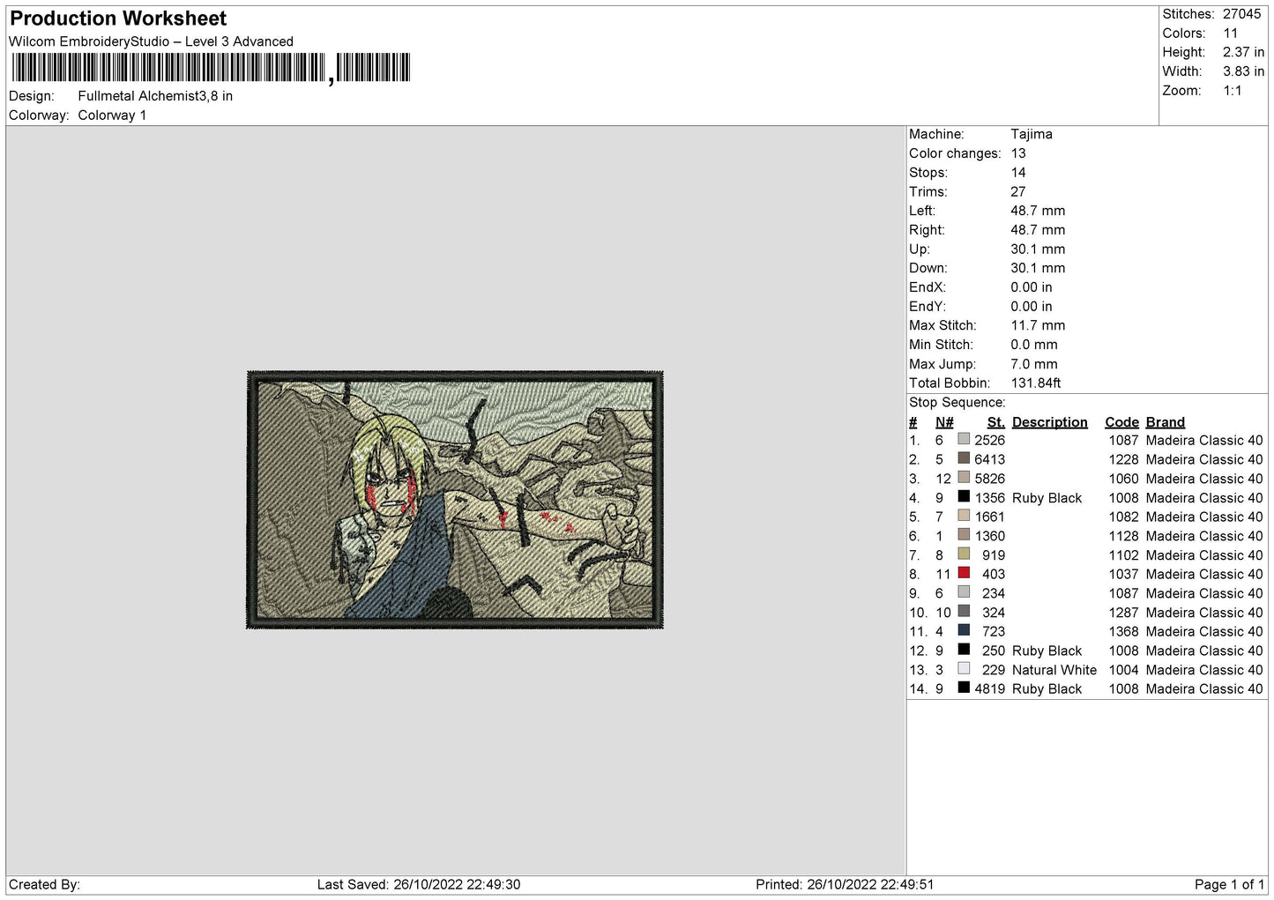
Task: Click the 'Brand' column header
Action: click(x=1165, y=422)
